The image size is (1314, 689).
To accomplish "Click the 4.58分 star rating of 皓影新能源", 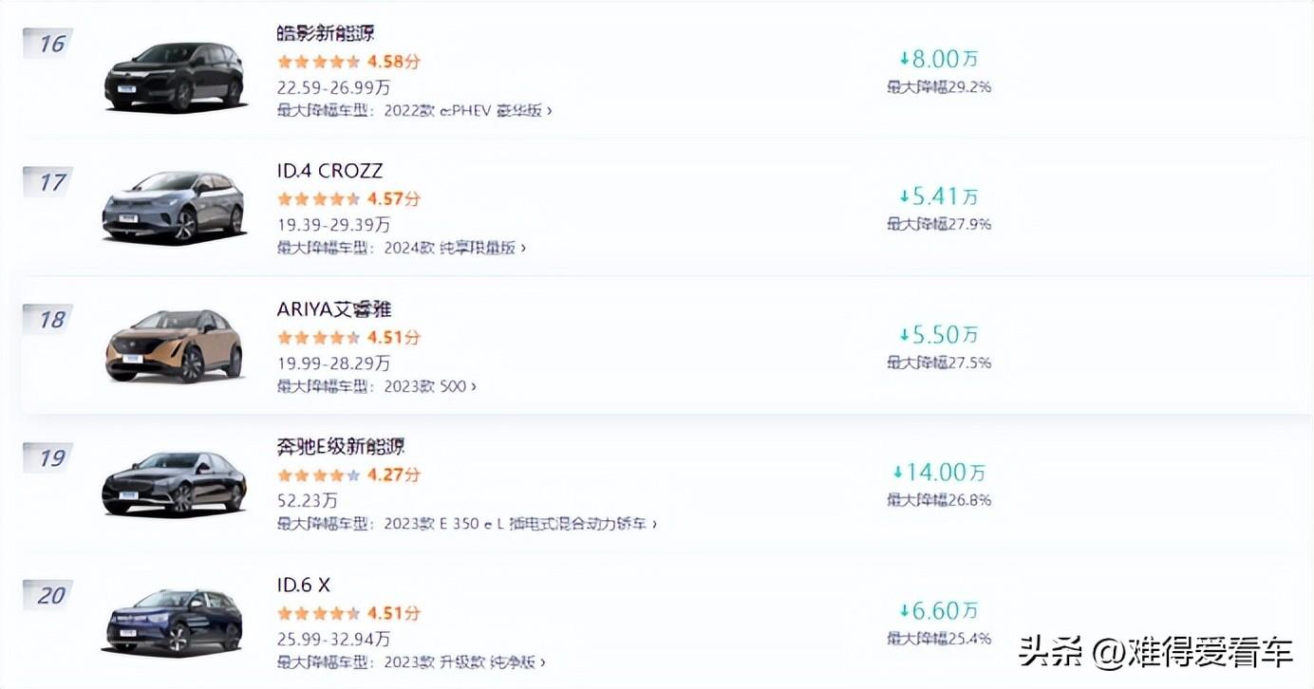I will (x=347, y=62).
